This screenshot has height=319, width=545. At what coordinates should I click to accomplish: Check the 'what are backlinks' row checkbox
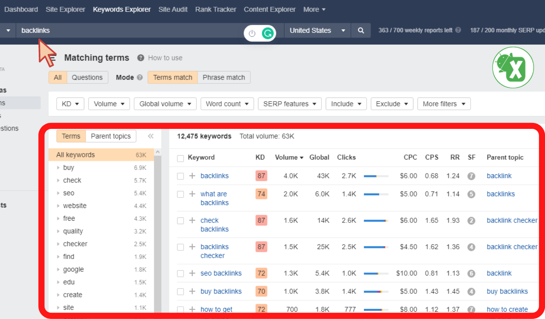[x=181, y=194]
